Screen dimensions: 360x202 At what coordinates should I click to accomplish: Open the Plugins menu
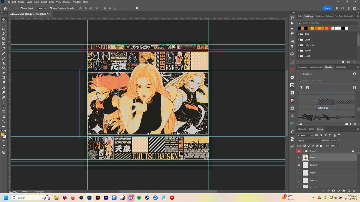(x=67, y=2)
